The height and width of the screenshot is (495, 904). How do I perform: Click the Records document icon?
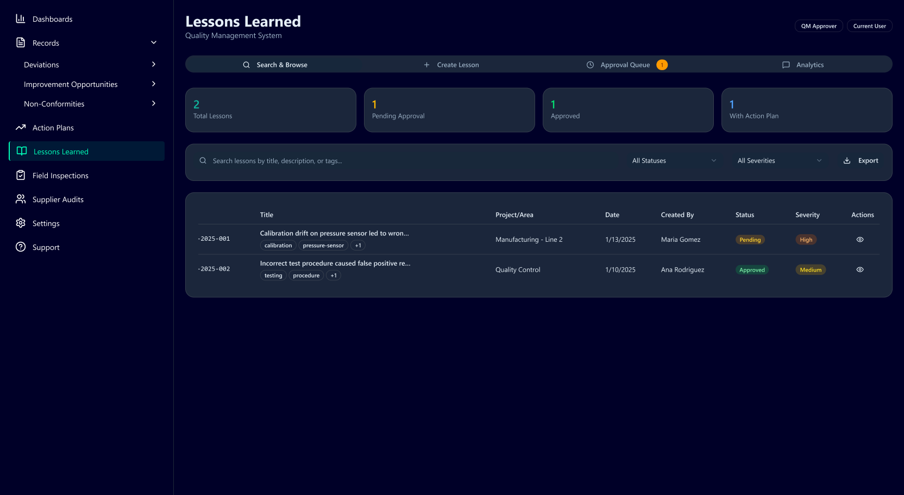21,43
